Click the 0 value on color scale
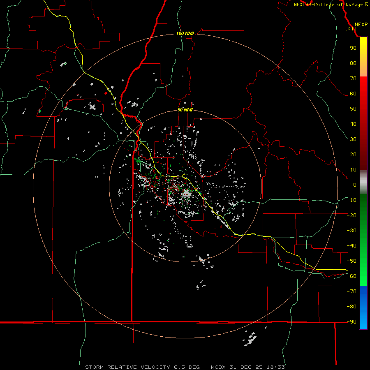Image resolution: width=370 pixels, height=370 pixels. [x=355, y=185]
